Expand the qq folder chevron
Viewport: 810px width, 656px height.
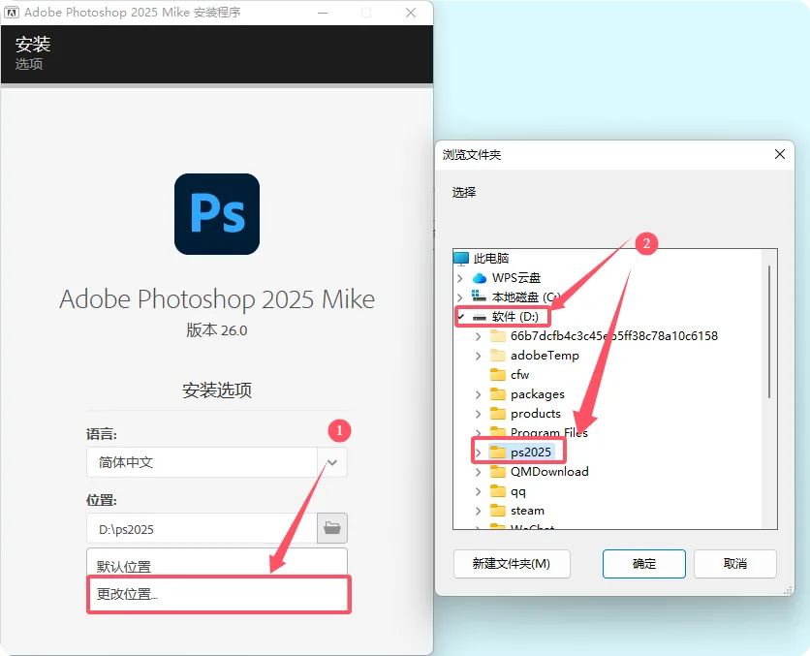pyautogui.click(x=479, y=491)
